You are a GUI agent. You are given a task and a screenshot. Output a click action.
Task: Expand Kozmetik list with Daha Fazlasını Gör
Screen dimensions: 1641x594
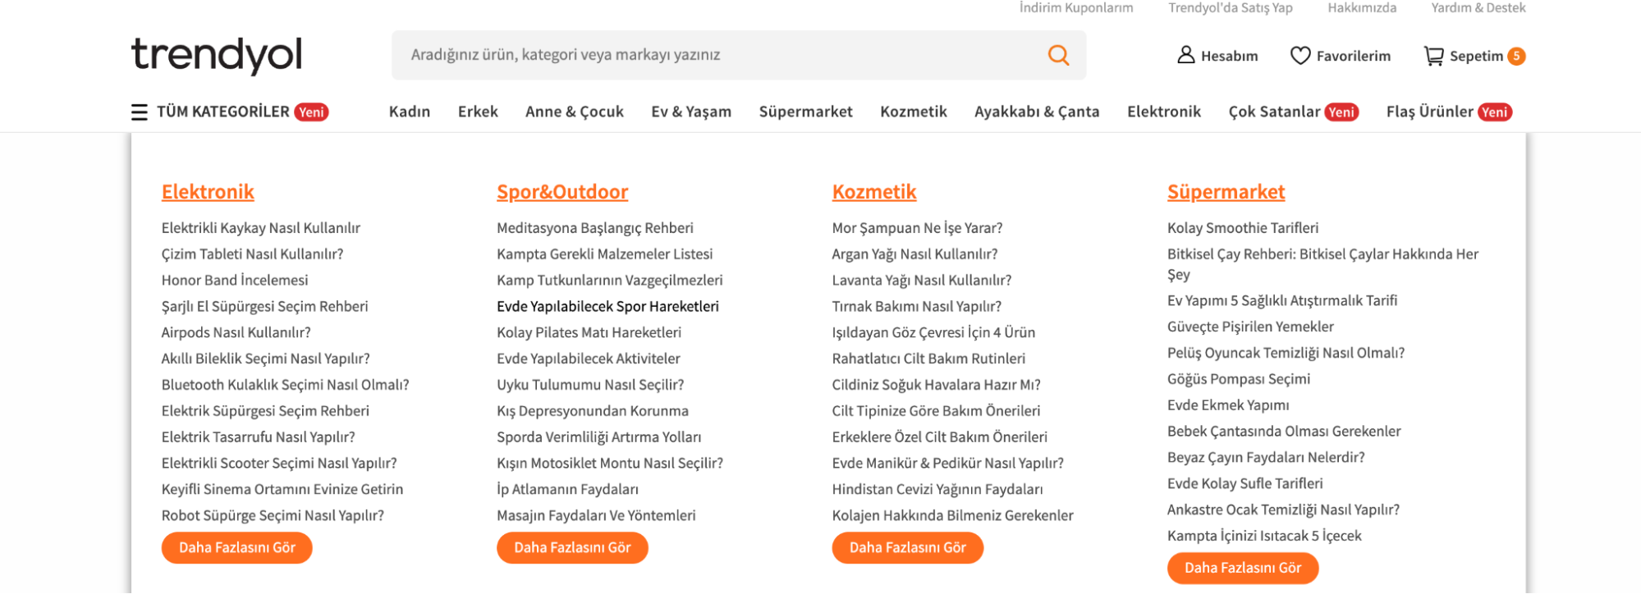[x=907, y=547]
